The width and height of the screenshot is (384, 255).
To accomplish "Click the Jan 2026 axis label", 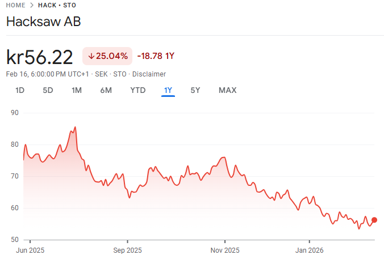I will click(309, 250).
